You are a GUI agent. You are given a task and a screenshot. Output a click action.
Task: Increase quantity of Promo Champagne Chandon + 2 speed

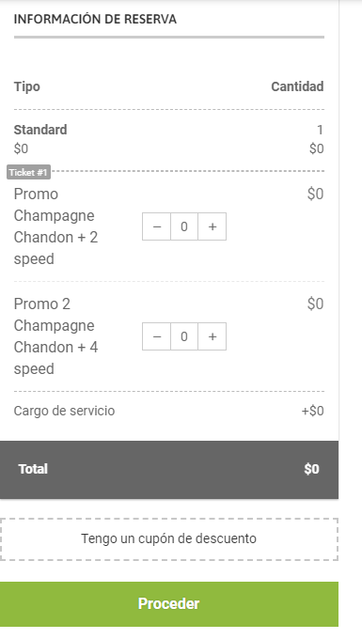[x=212, y=226]
